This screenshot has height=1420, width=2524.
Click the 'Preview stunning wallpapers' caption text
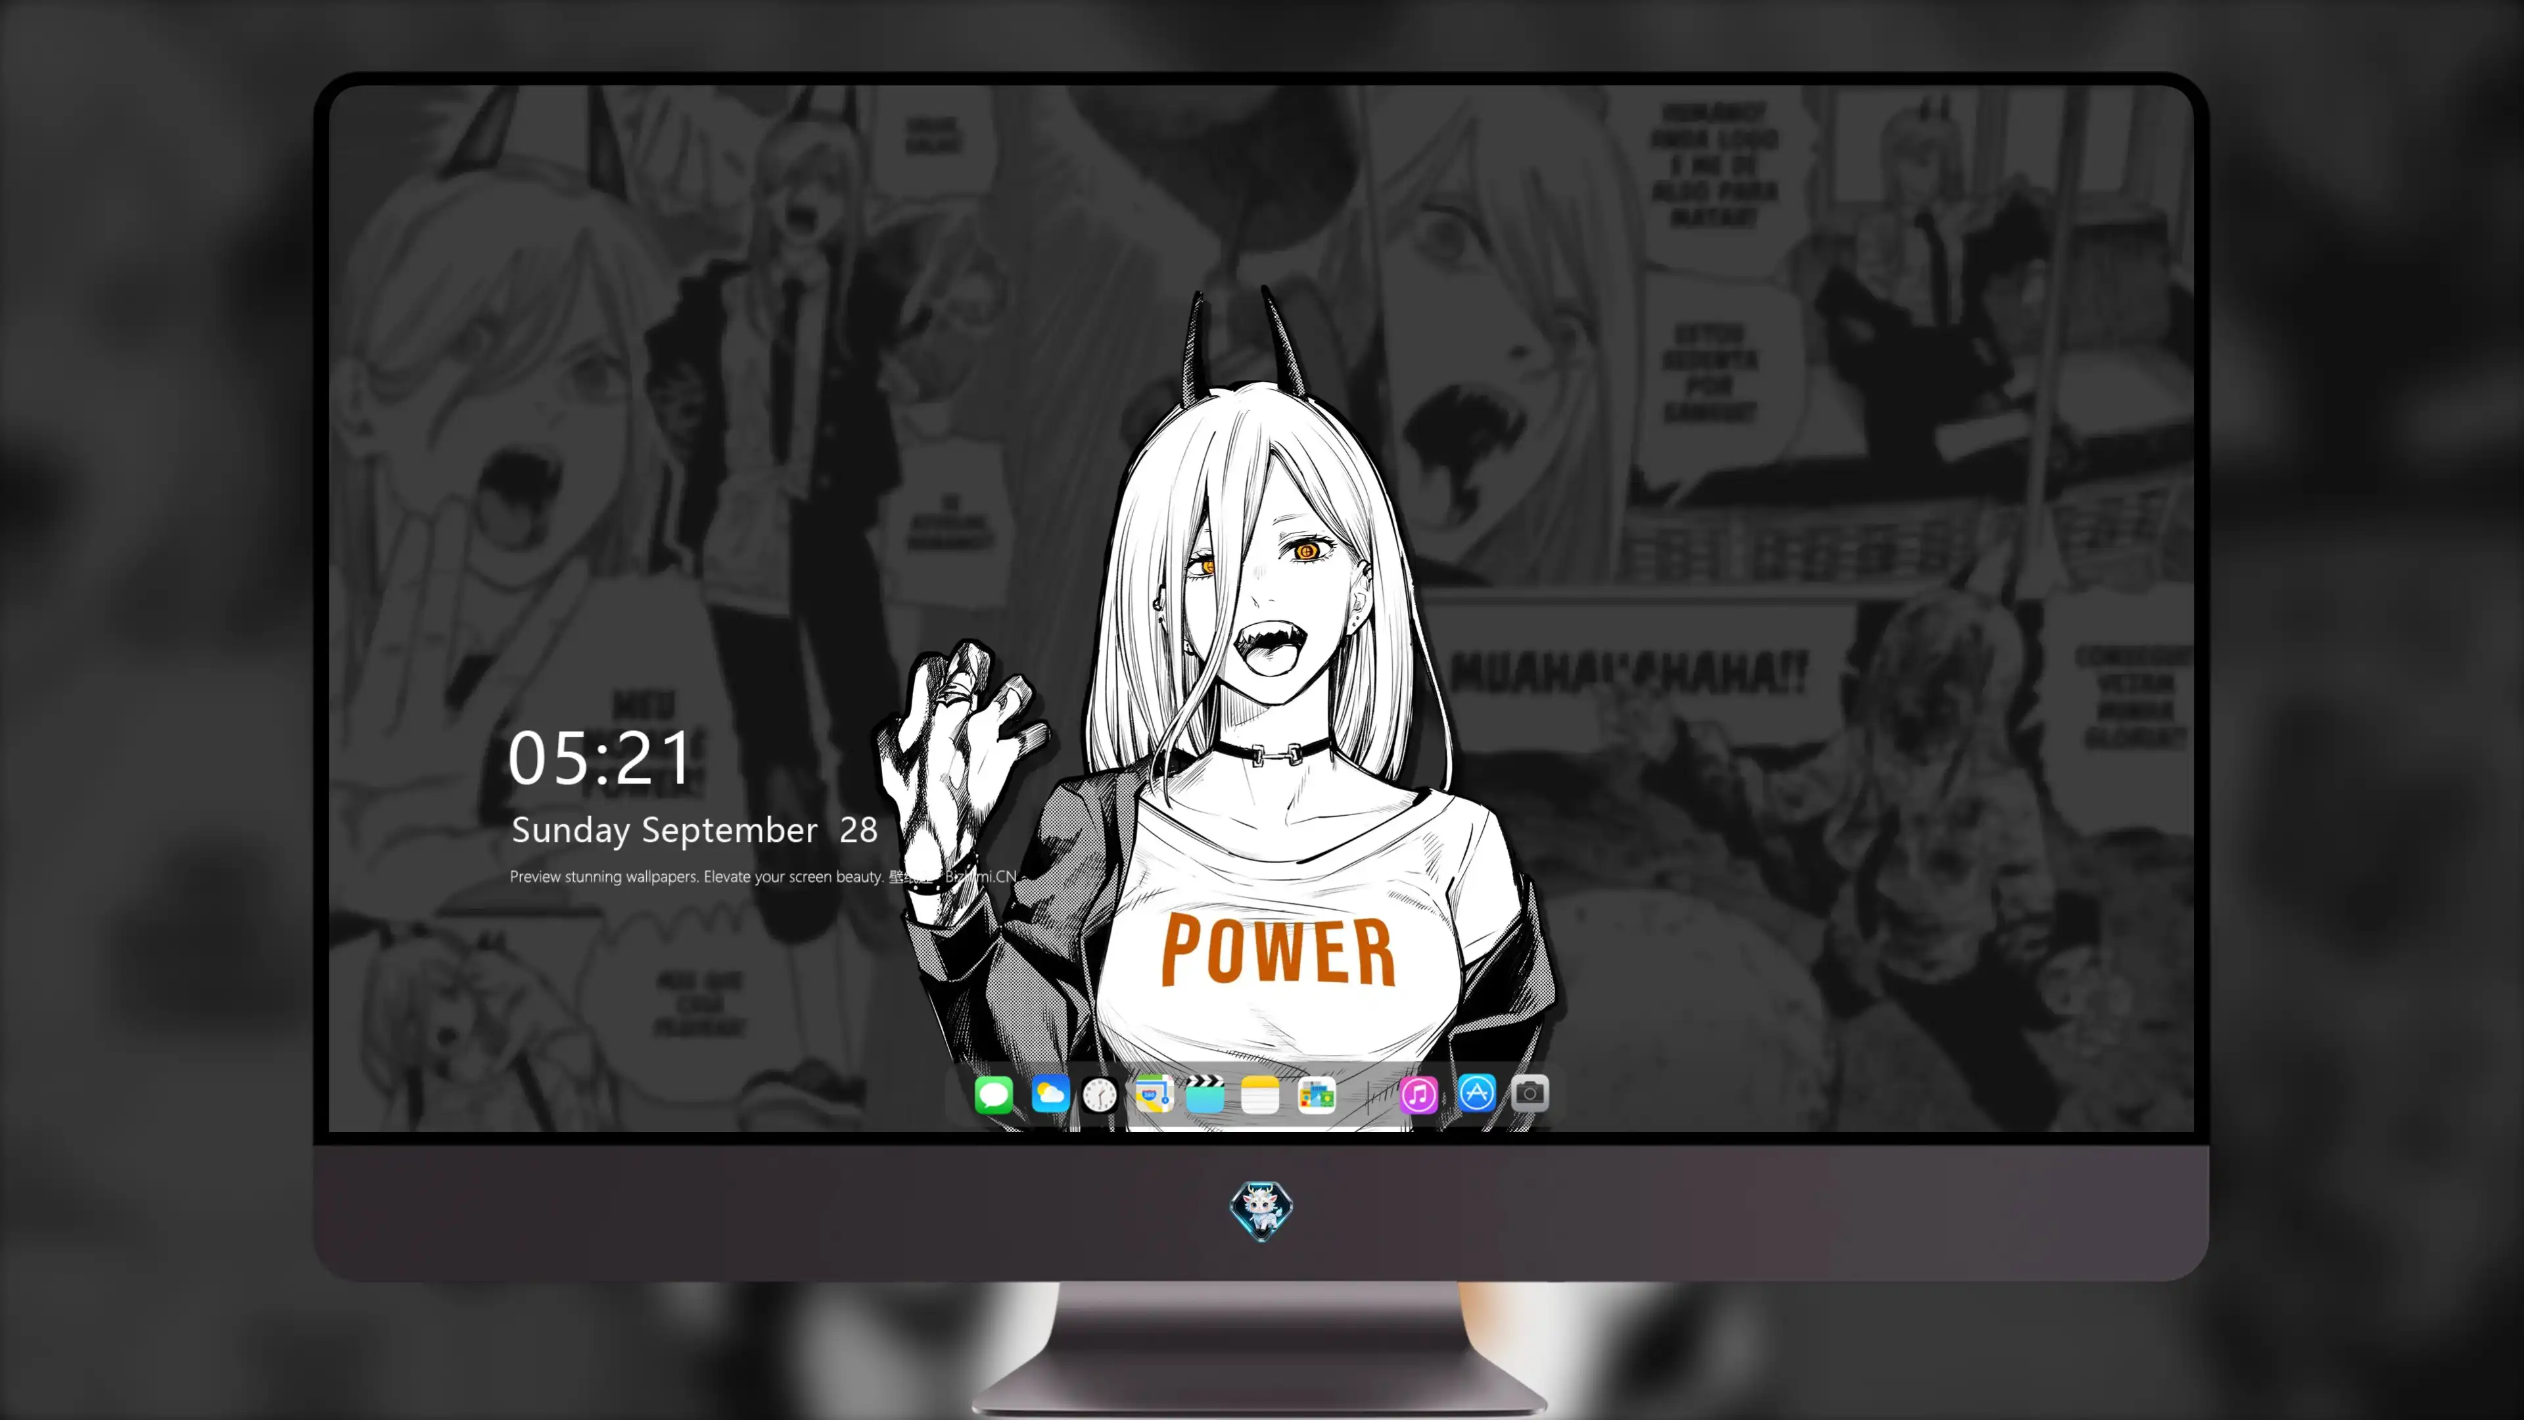click(763, 876)
